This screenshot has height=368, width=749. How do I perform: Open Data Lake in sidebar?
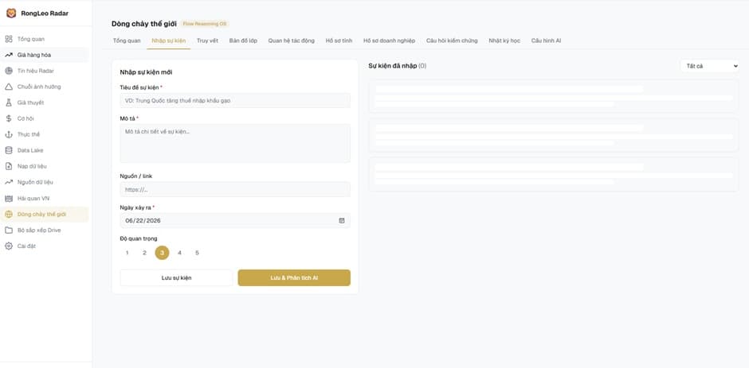pos(44,150)
